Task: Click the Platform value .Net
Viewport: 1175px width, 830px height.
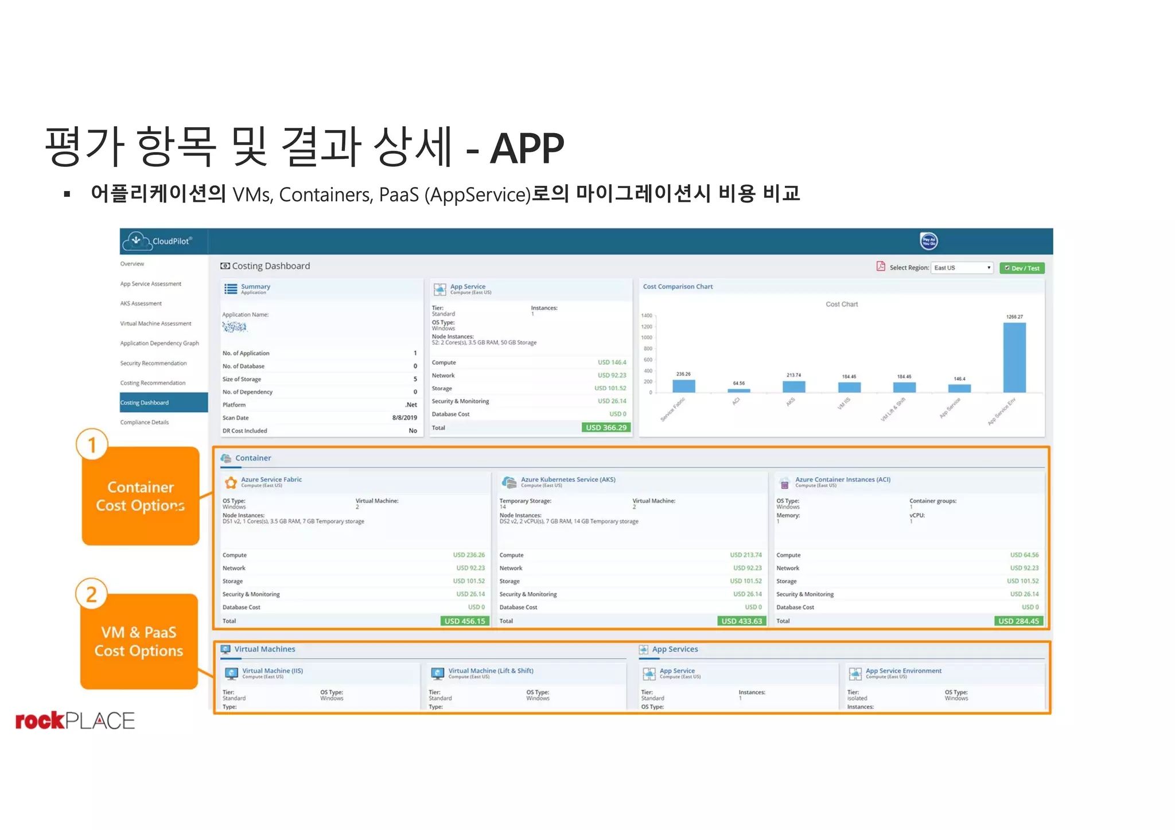Action: (x=411, y=404)
